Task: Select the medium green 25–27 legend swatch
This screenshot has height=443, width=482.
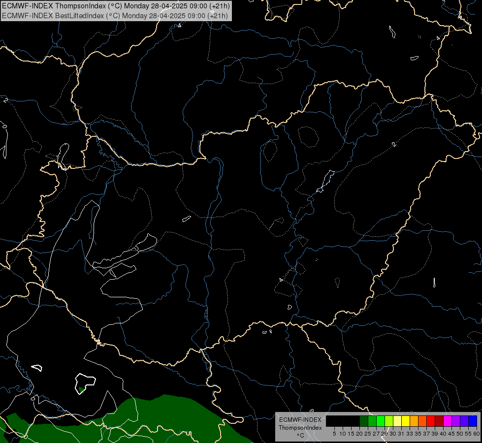Action: (372, 421)
